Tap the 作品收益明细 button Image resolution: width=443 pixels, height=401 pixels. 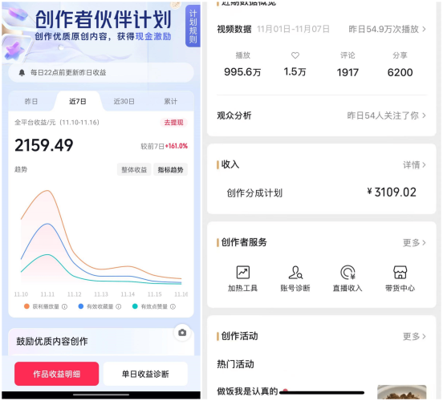pos(56,374)
